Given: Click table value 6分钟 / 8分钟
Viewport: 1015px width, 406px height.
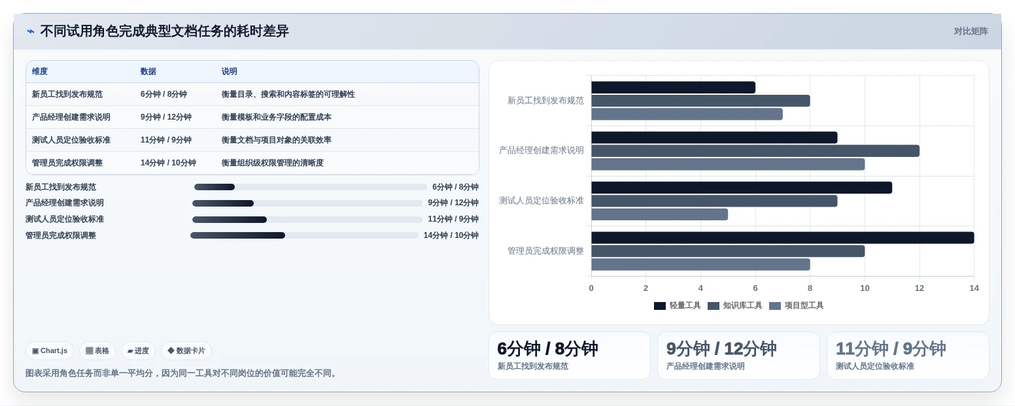Looking at the screenshot, I should [163, 95].
